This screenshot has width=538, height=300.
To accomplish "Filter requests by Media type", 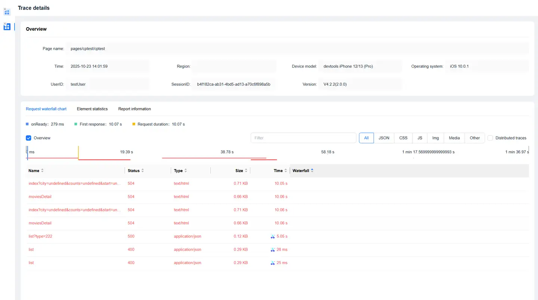I will coord(454,138).
